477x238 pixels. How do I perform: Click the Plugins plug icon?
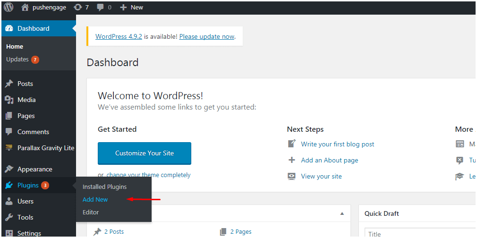pyautogui.click(x=9, y=185)
